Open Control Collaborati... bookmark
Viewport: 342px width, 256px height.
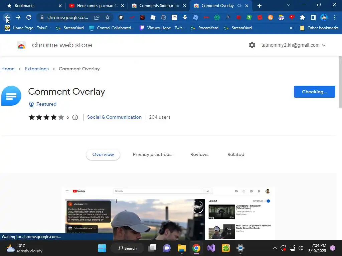pyautogui.click(x=112, y=28)
